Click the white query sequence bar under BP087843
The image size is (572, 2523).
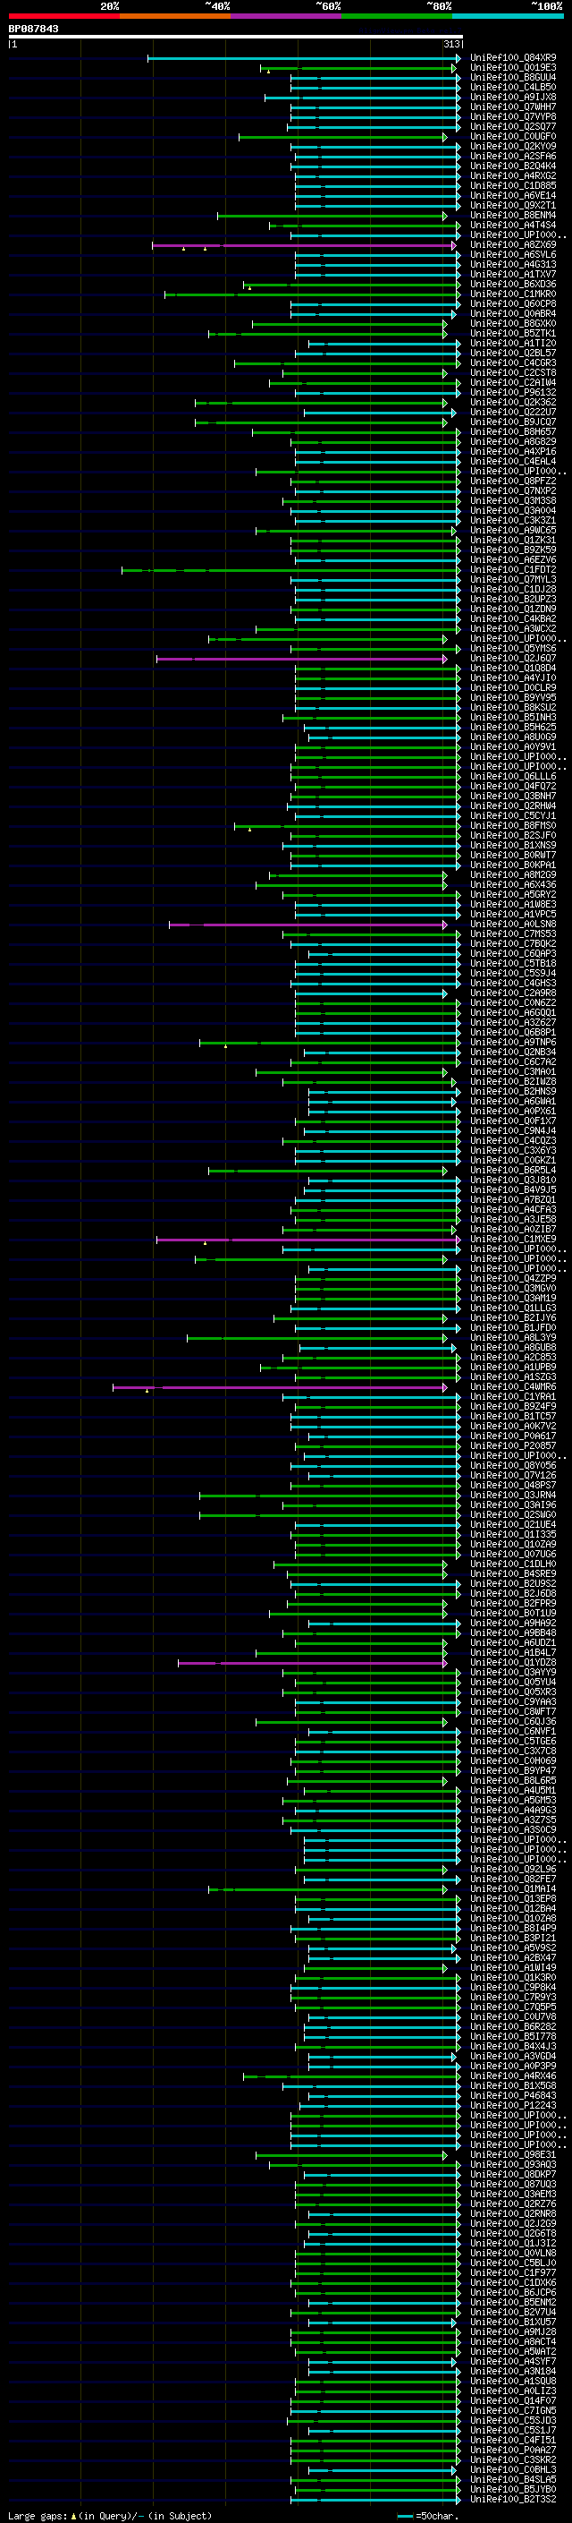click(x=236, y=36)
